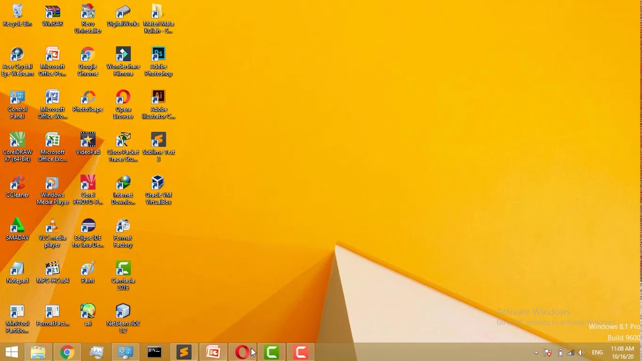Click the Adobe Illustrator desktop shortcut
Viewport: 642px width, 361px height.
pos(158,105)
